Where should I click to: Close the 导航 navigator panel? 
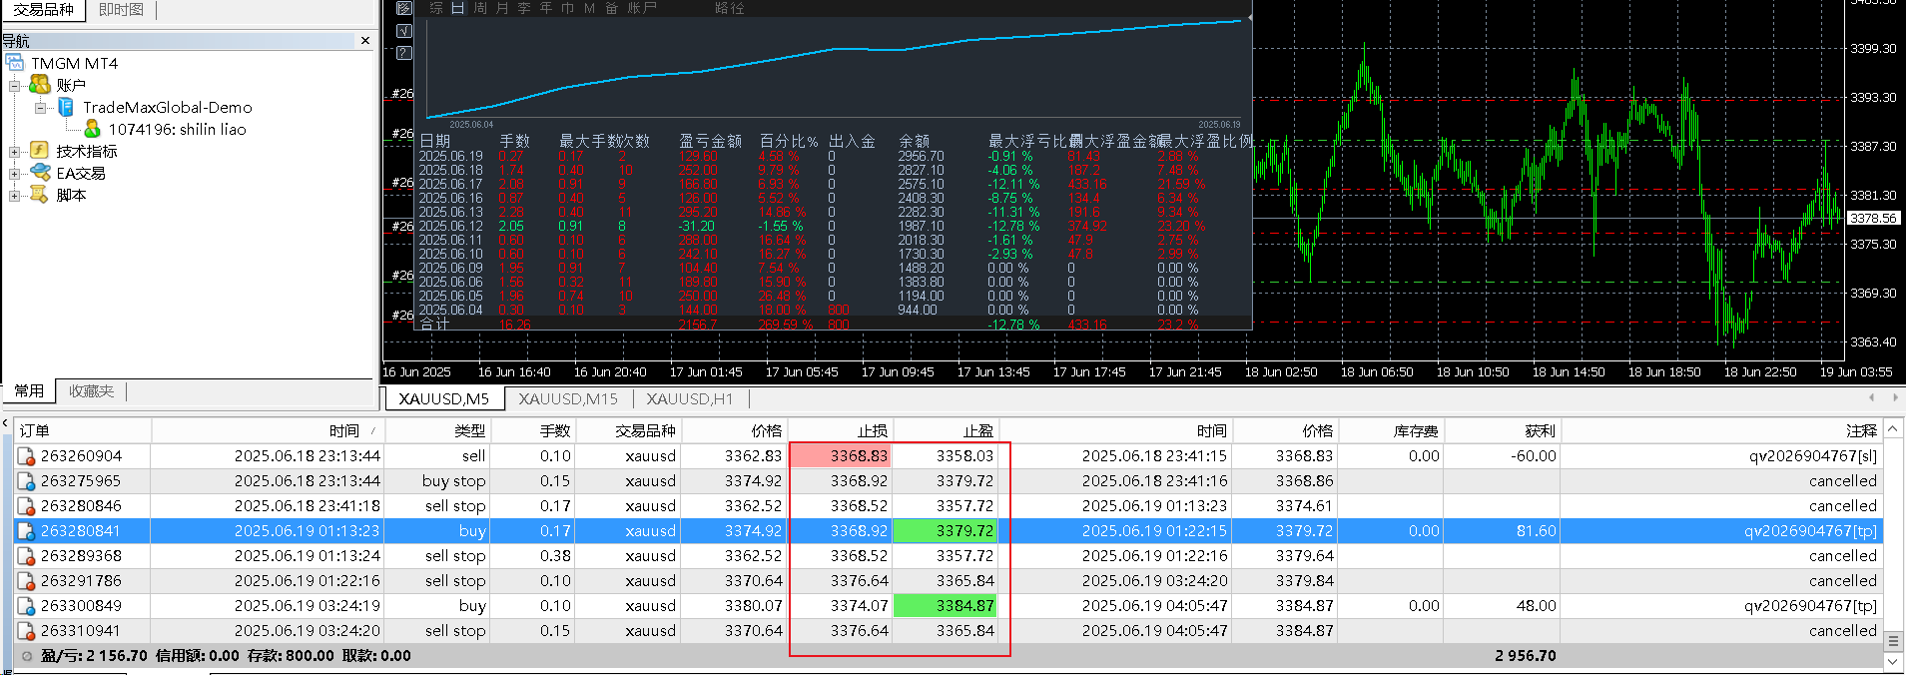click(365, 41)
